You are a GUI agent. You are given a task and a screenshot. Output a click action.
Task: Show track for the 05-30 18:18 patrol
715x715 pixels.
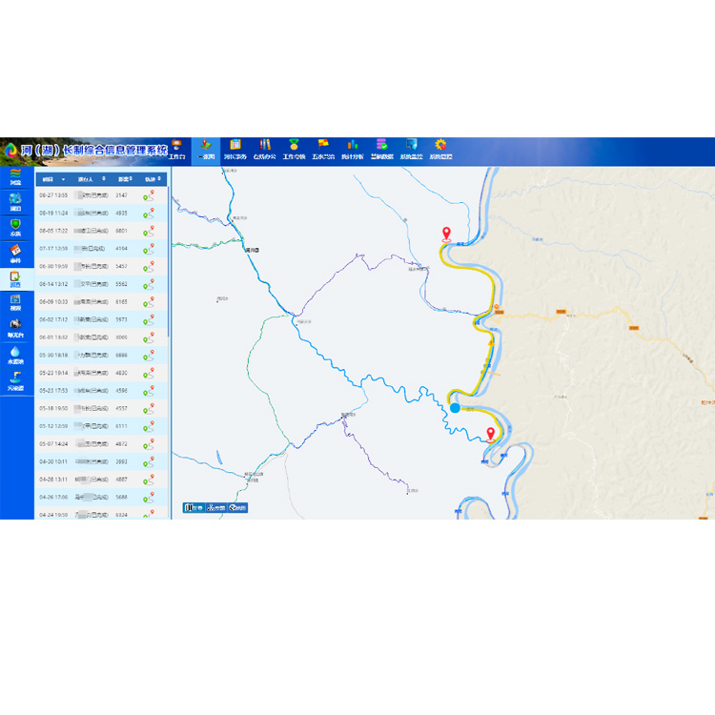[x=149, y=356]
